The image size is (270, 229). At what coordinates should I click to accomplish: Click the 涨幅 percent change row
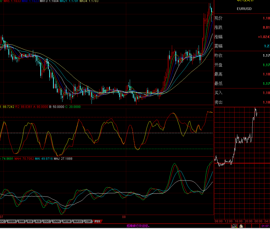(242, 37)
